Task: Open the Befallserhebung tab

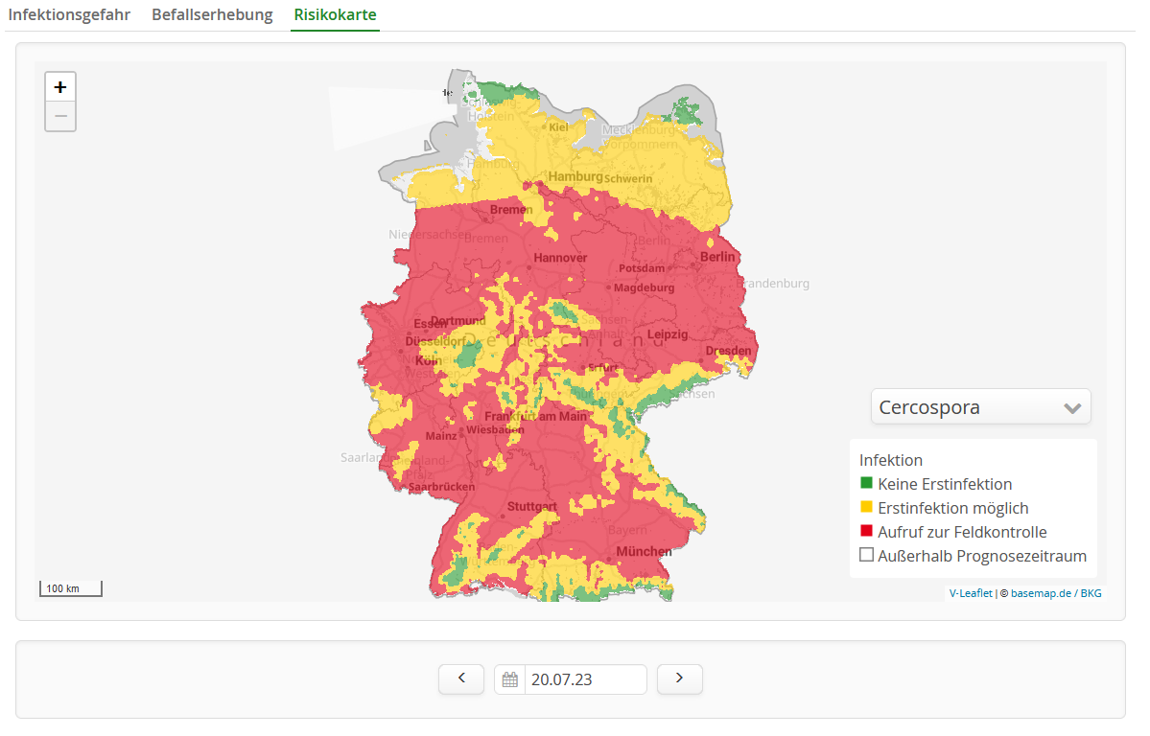Action: point(212,15)
